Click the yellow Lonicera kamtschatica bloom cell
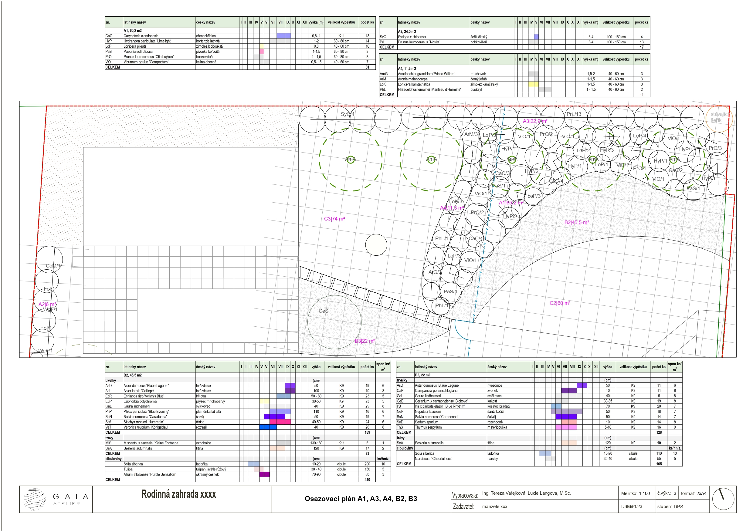The image size is (753, 532). [533, 84]
